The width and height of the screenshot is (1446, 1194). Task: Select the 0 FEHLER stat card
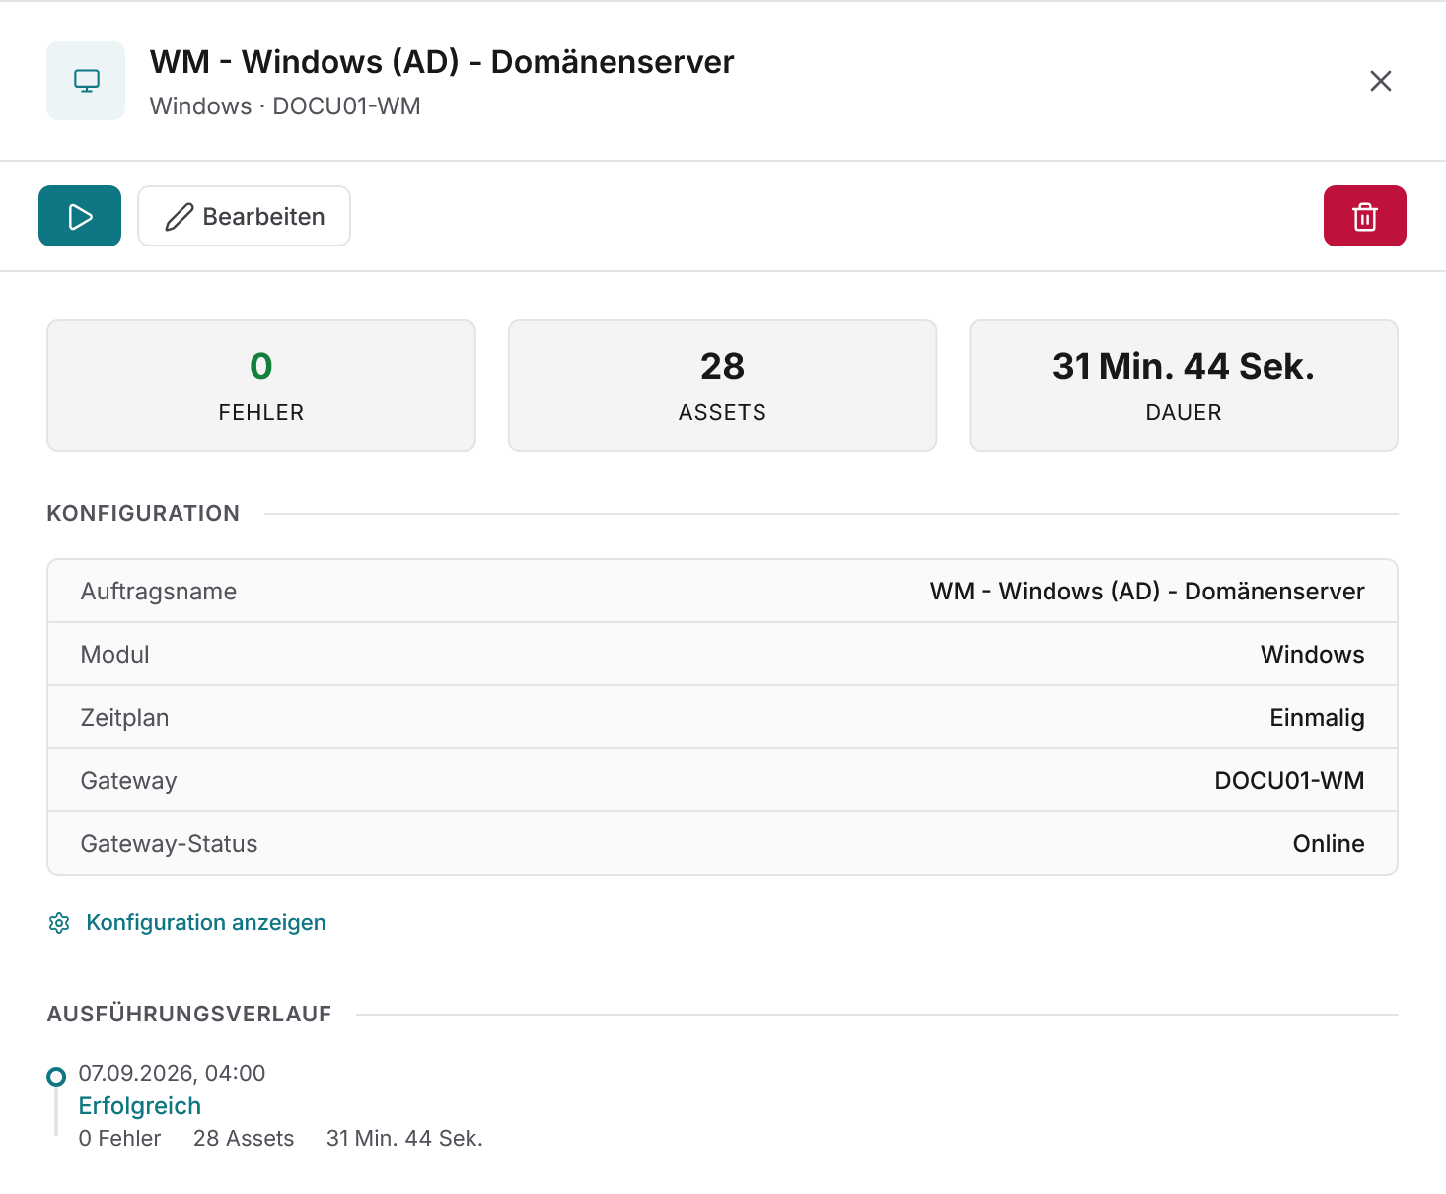261,386
